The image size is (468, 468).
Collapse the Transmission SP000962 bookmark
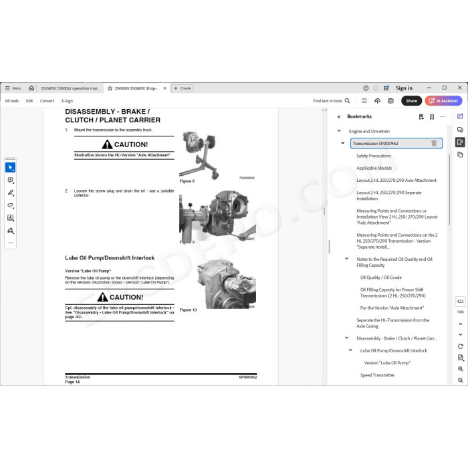pyautogui.click(x=342, y=143)
